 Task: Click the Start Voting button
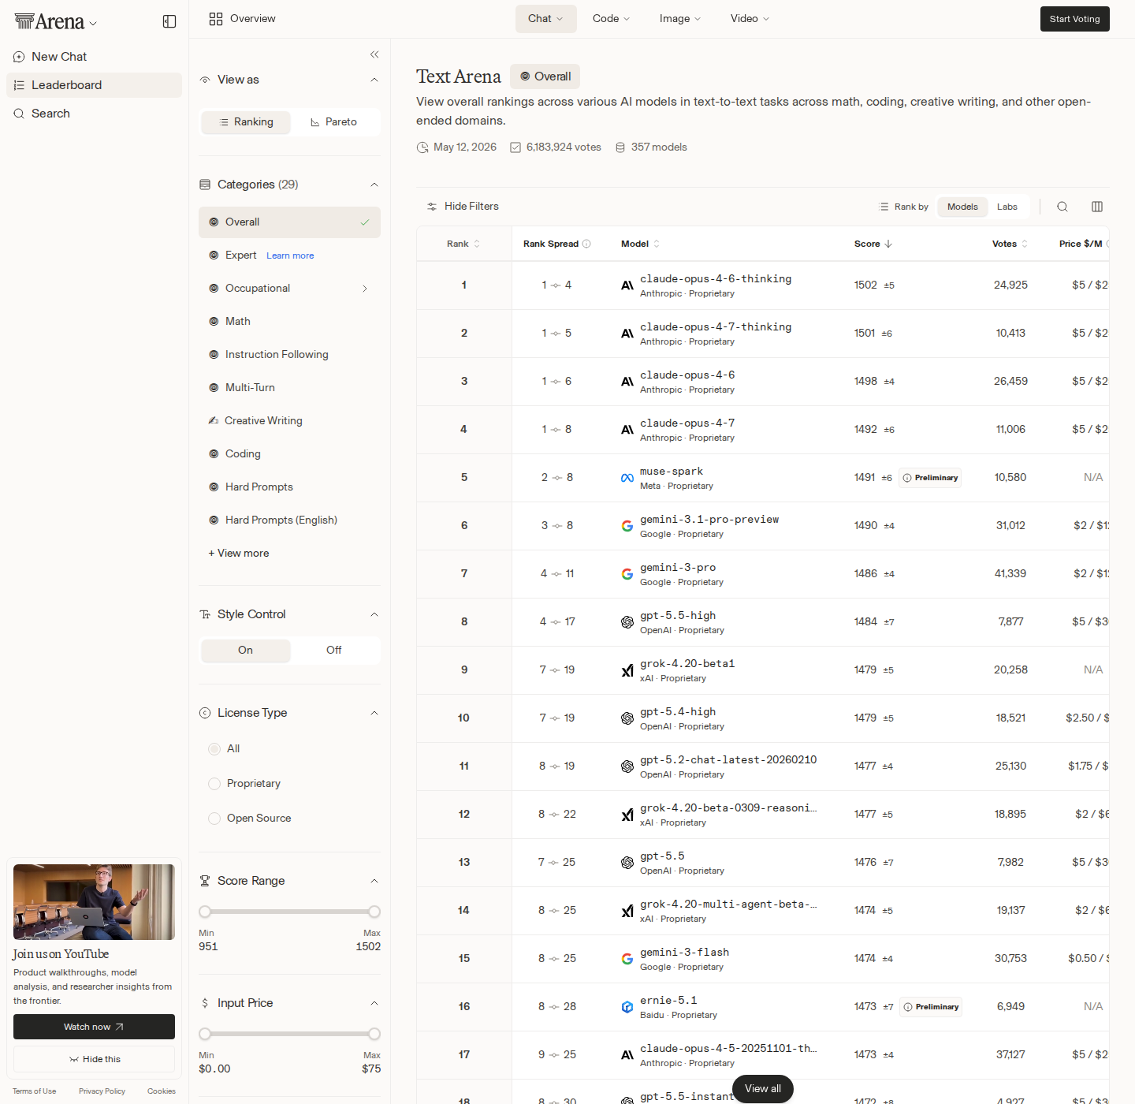pyautogui.click(x=1075, y=19)
